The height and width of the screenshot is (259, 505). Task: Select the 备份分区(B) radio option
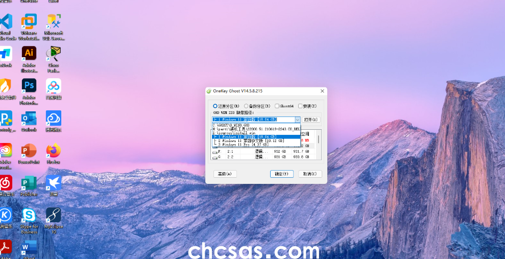[257, 106]
